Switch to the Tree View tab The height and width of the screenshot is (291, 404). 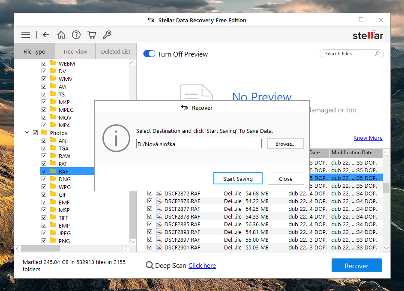pyautogui.click(x=75, y=51)
